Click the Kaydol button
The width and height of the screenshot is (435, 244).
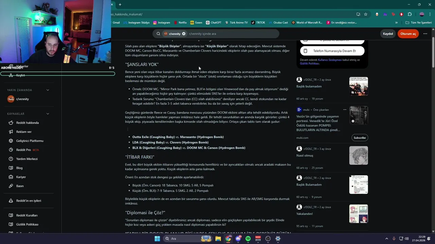[x=388, y=34]
